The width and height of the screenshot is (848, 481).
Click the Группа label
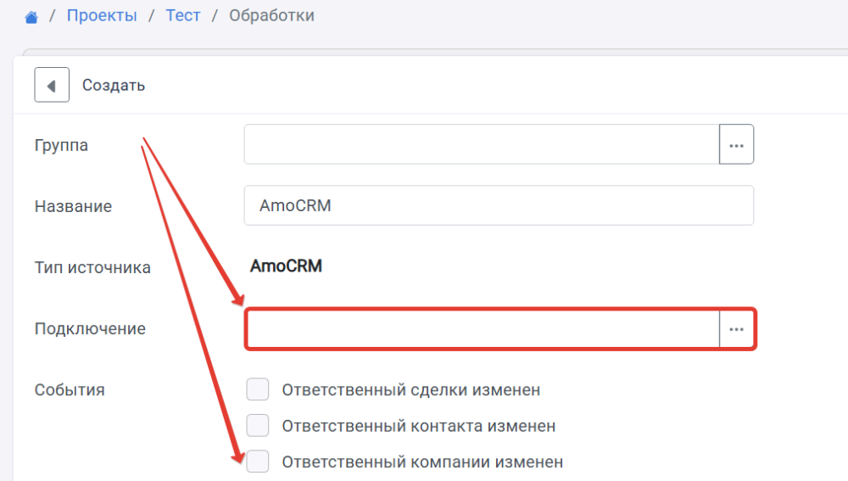(61, 146)
